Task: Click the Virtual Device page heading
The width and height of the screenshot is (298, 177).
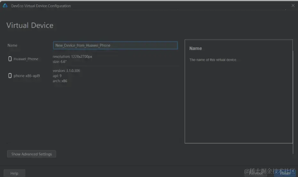Action: (x=30, y=25)
